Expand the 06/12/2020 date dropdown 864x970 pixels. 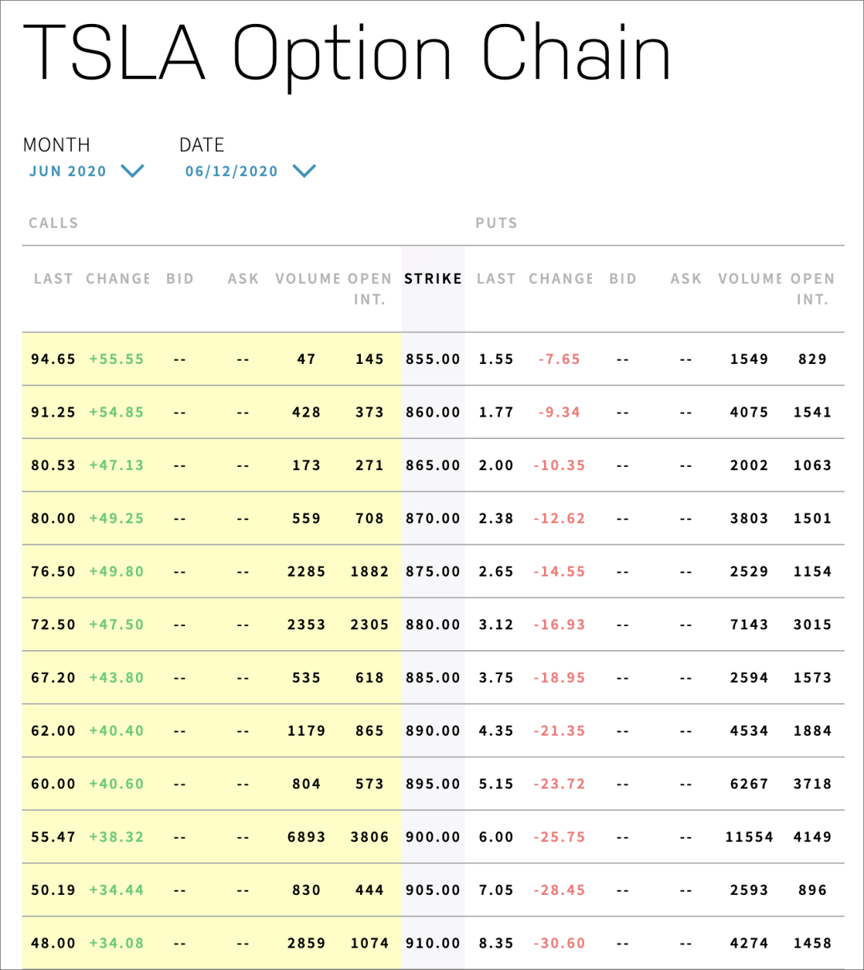(x=231, y=171)
